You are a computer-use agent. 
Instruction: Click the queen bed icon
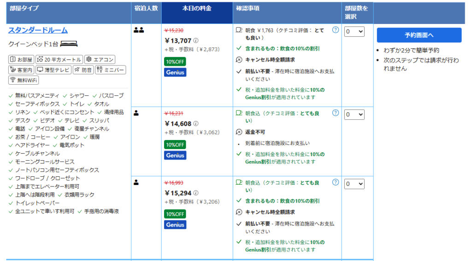click(69, 44)
